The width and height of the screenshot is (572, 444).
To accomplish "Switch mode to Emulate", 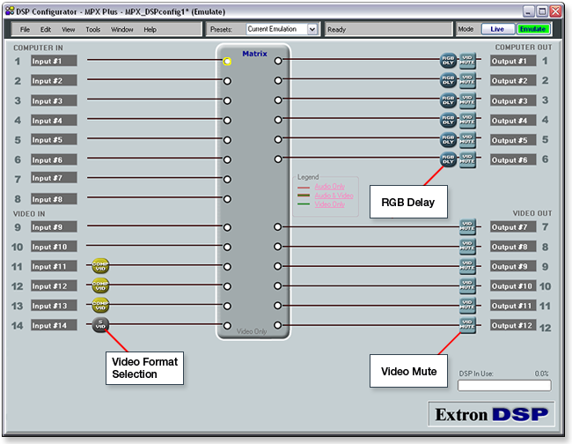I will [532, 29].
